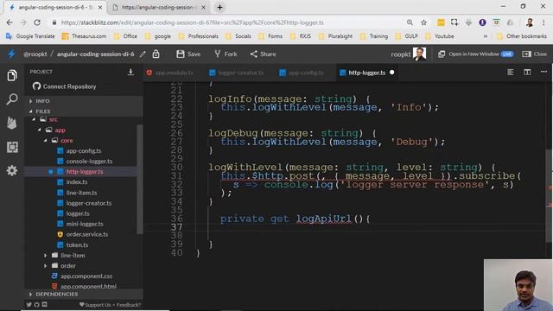
Task: Click the Twitter icon in footer
Action: click(x=29, y=305)
